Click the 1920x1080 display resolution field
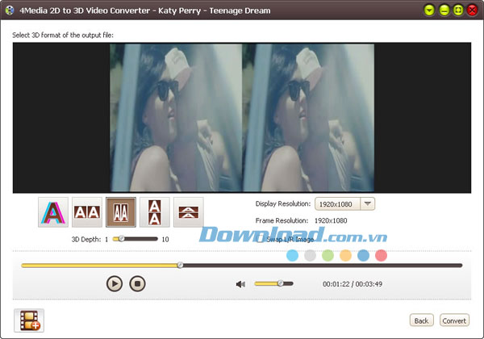Viewport: 484px width, 339px height. point(337,203)
